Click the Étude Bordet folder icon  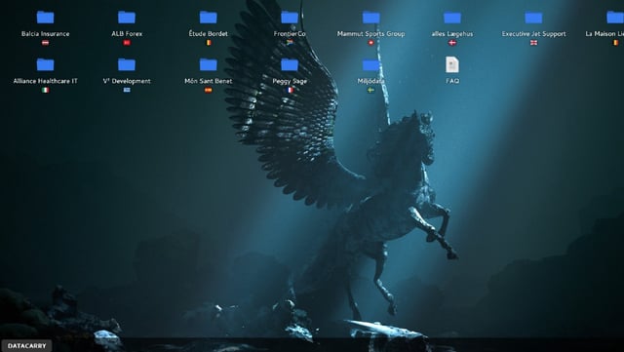point(208,18)
